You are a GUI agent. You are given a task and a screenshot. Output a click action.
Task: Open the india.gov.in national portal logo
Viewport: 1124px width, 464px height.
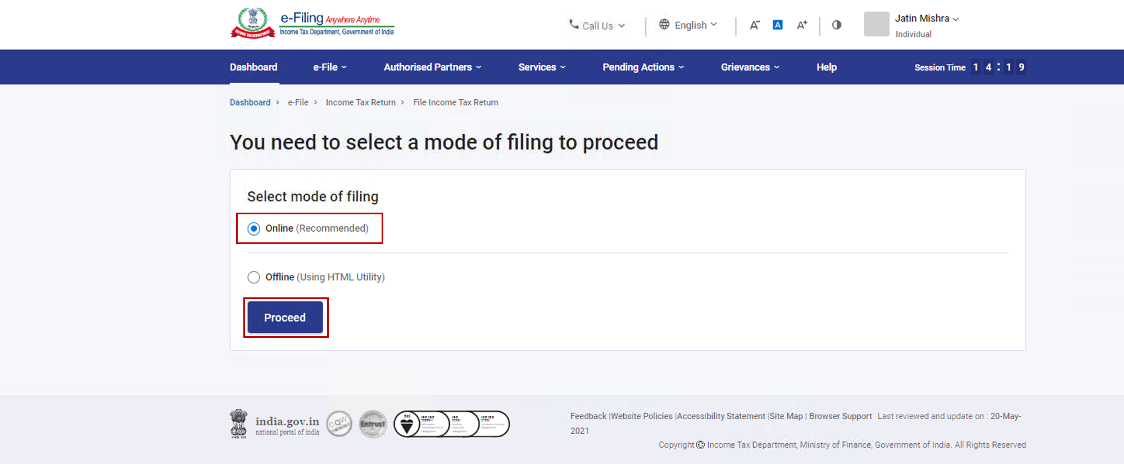click(x=275, y=424)
